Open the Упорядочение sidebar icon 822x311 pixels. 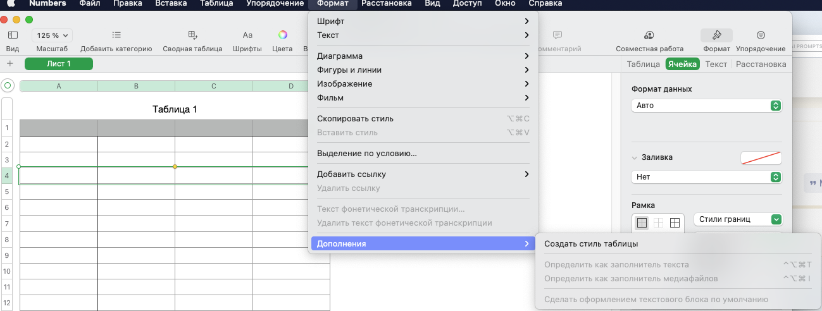tap(761, 35)
